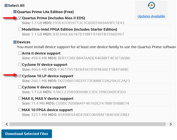Toggle the Select All checkbox
Viewport: 177px width, 140px height.
(x=6, y=5)
